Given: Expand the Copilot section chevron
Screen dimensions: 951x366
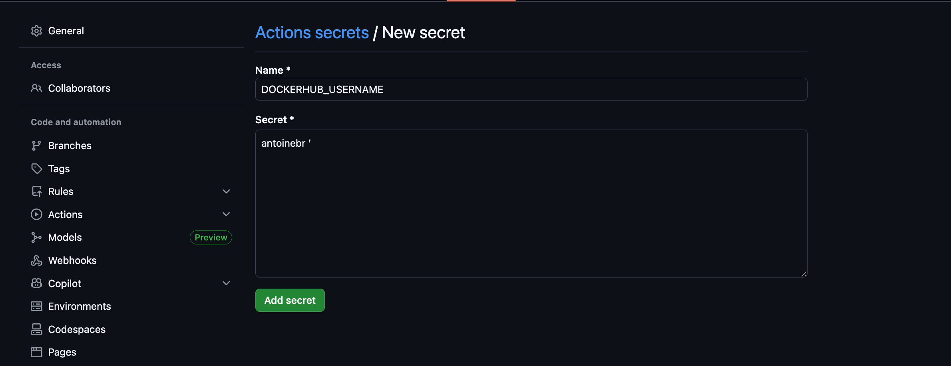Looking at the screenshot, I should coord(226,283).
